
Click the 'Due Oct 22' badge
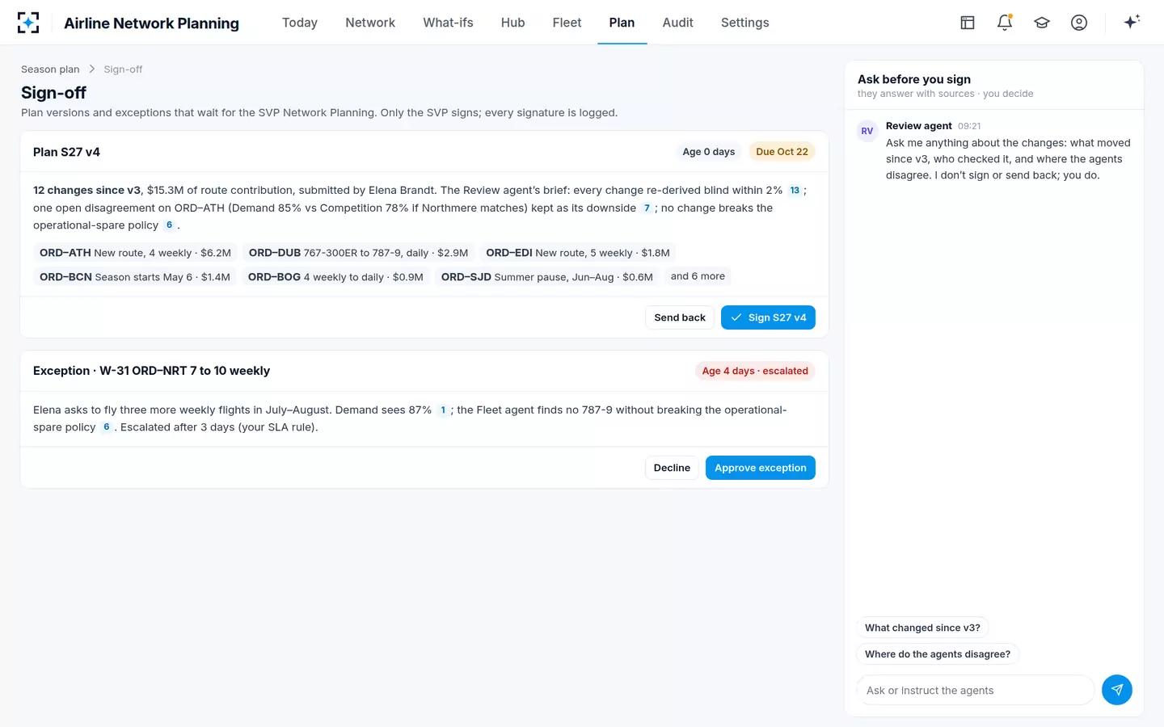click(x=782, y=152)
